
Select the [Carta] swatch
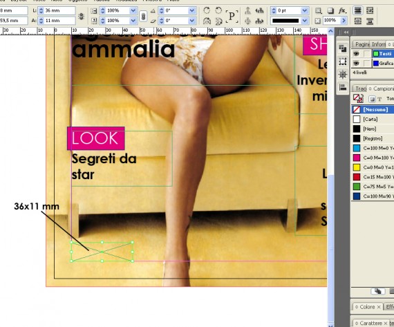coord(373,119)
